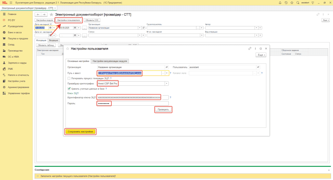Image resolution: width=333 pixels, height=180 pixels.
Task: Uncheck Хранить учетные данные в базе
Action: coord(69,89)
